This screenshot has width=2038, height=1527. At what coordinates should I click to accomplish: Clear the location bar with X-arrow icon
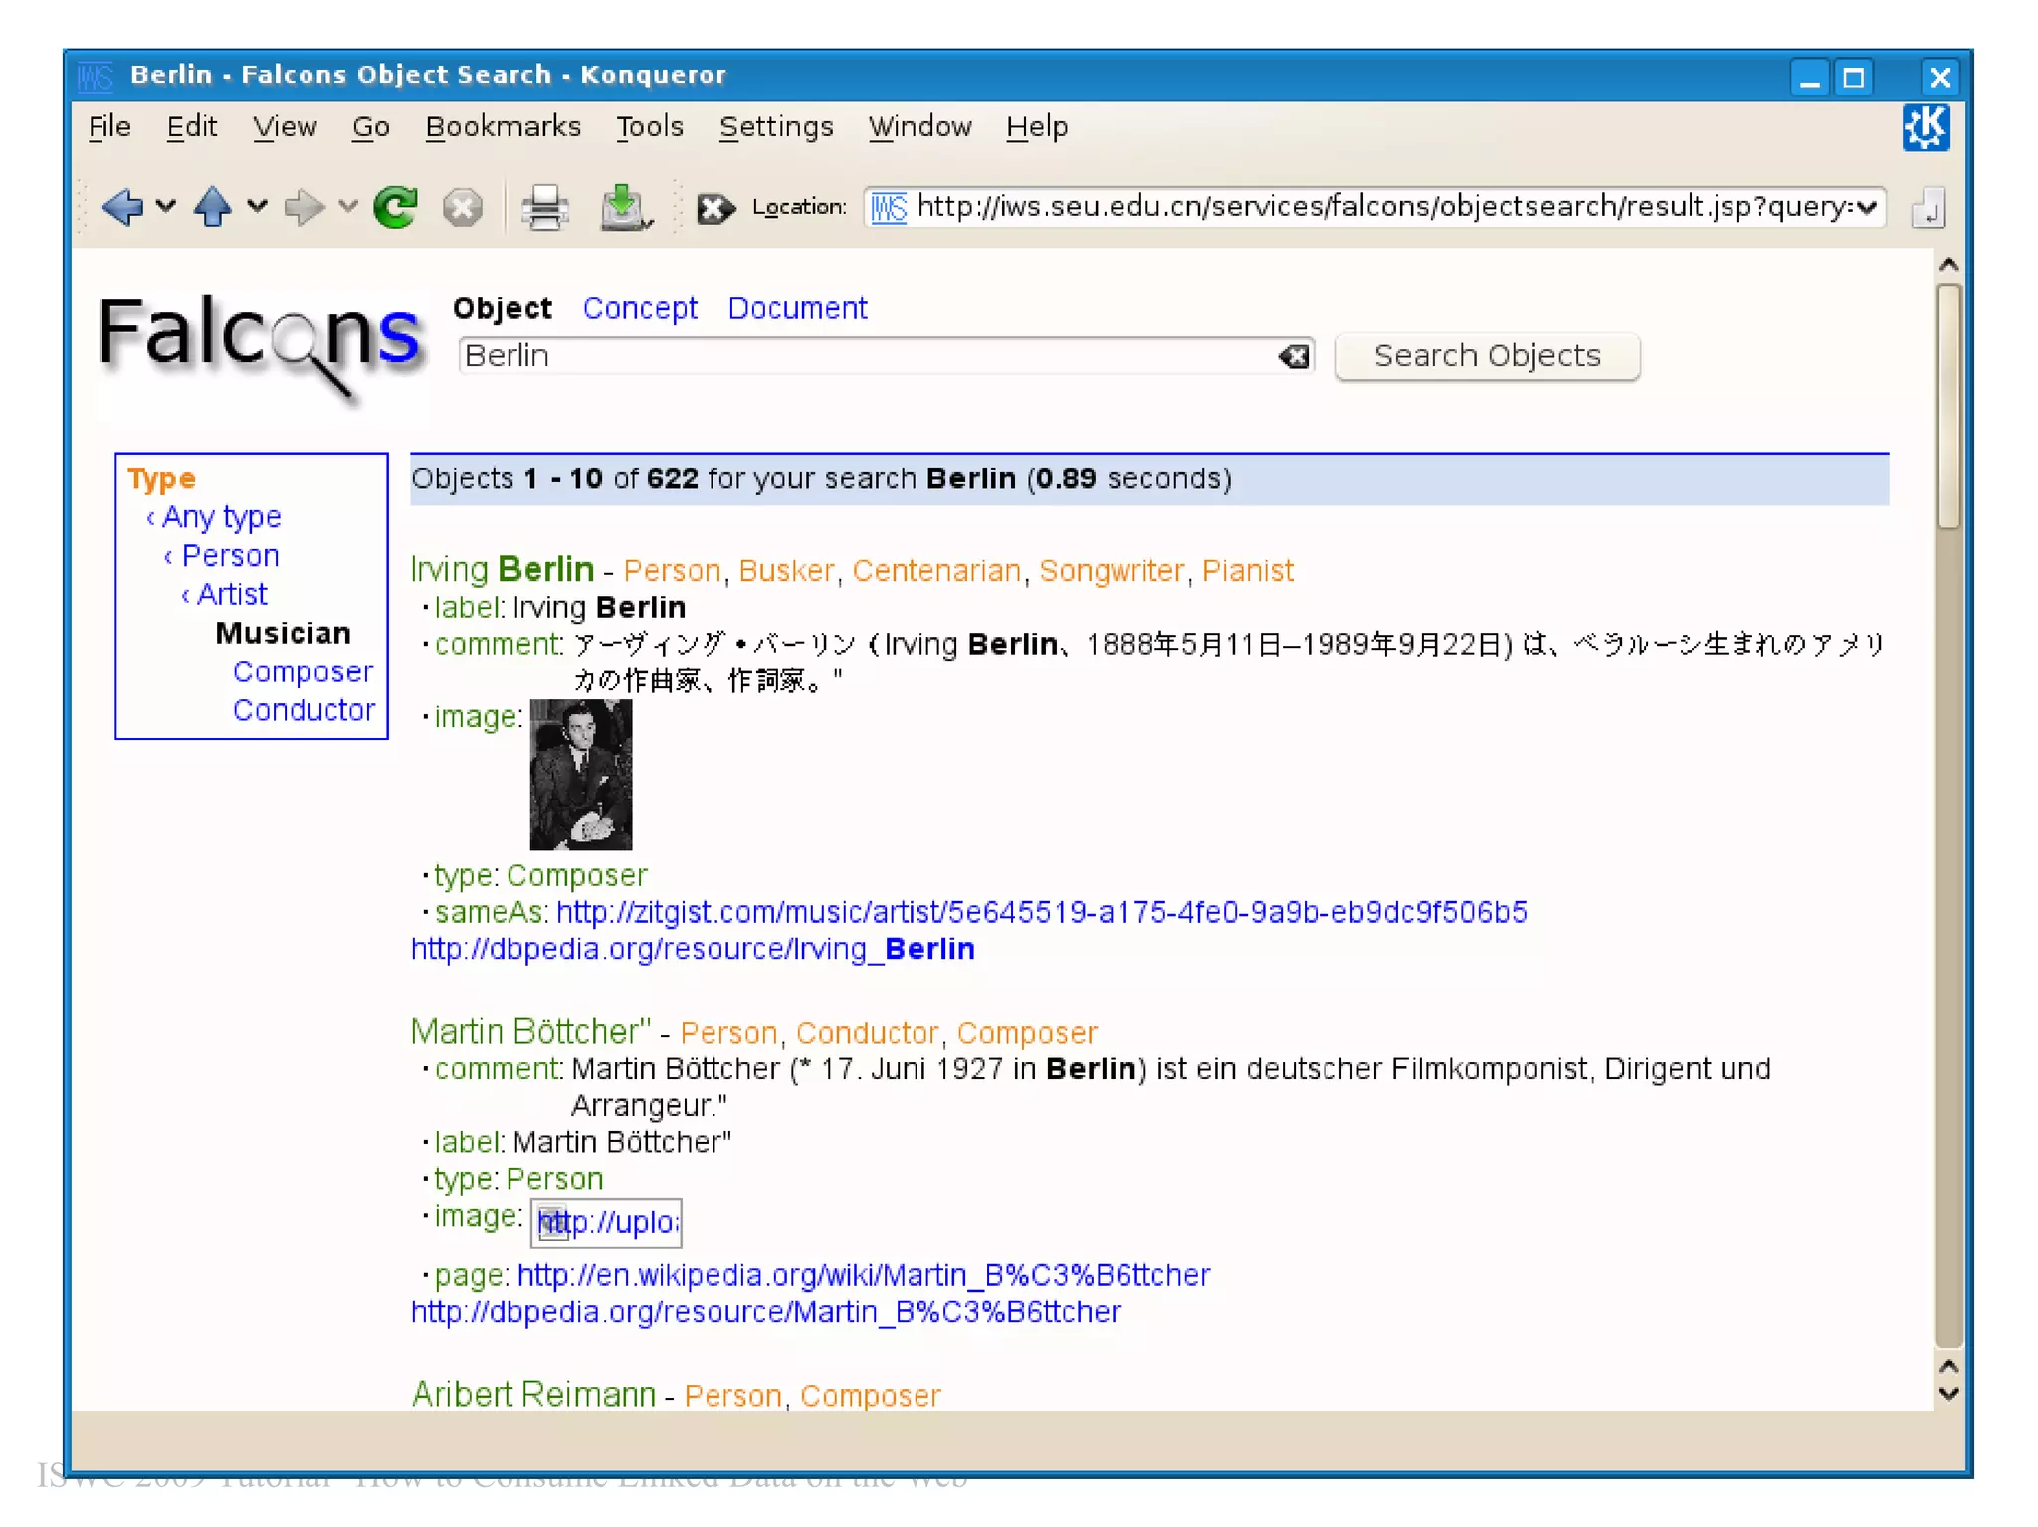click(714, 208)
